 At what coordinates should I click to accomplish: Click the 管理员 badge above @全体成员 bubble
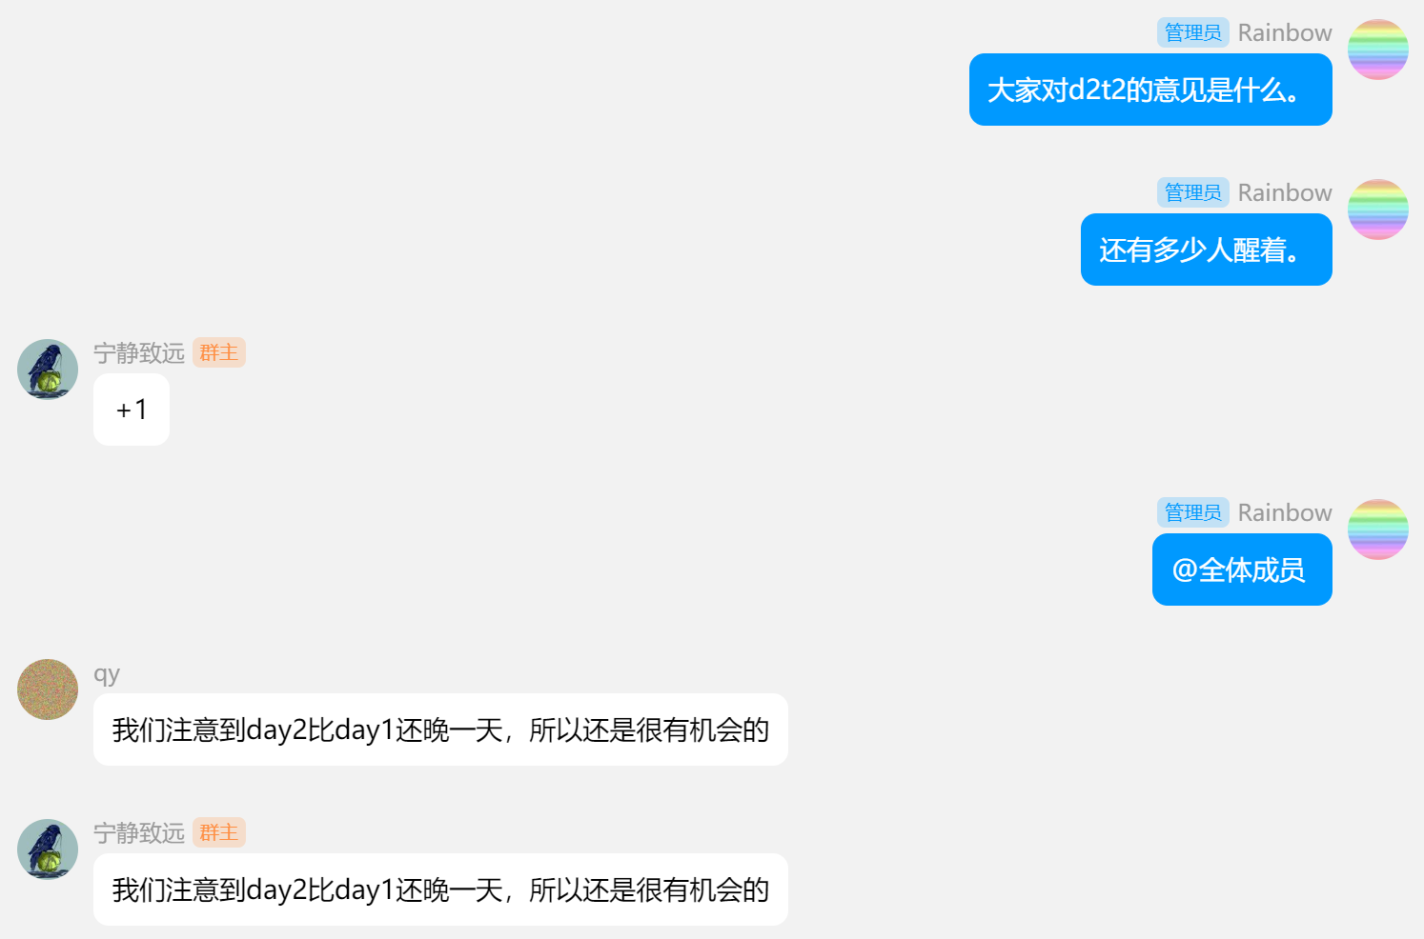point(1192,512)
